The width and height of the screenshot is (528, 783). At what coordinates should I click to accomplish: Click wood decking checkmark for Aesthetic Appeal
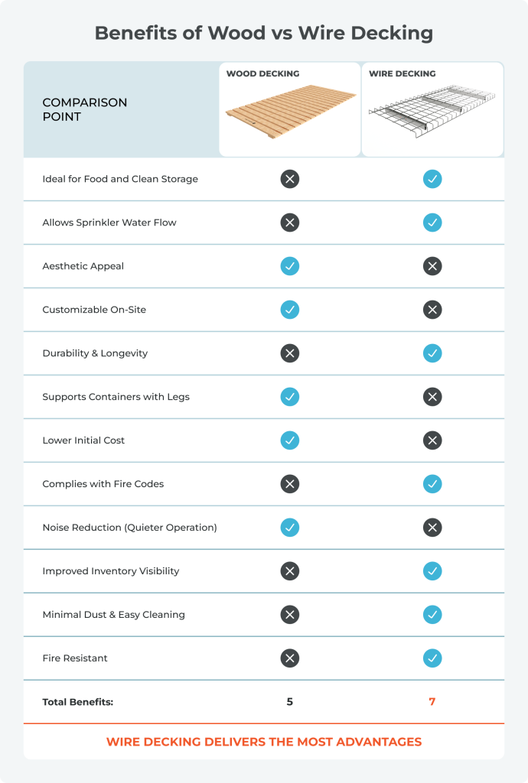pyautogui.click(x=289, y=266)
